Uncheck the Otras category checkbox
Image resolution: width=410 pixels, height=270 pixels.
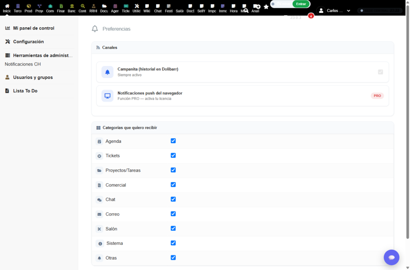(173, 258)
